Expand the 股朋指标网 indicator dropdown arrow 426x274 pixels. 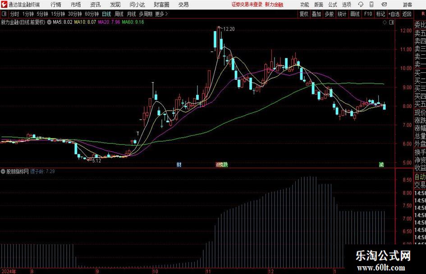tap(3, 171)
